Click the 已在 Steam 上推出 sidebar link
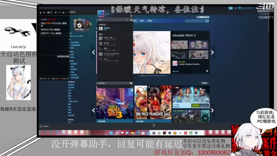Image resolution: width=277 pixels, height=156 pixels. pyautogui.click(x=77, y=36)
